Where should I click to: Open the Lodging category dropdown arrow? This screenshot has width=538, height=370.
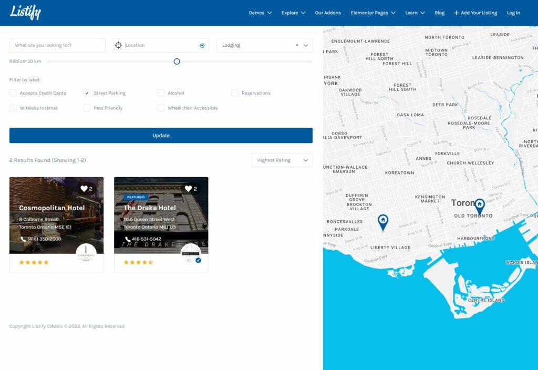coord(306,45)
